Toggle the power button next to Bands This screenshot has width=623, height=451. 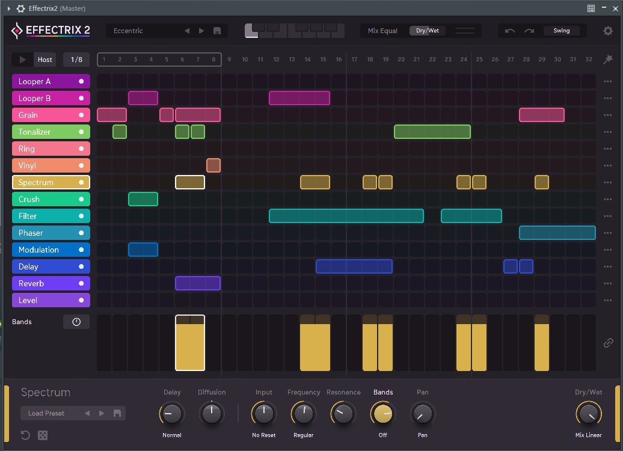(x=76, y=322)
